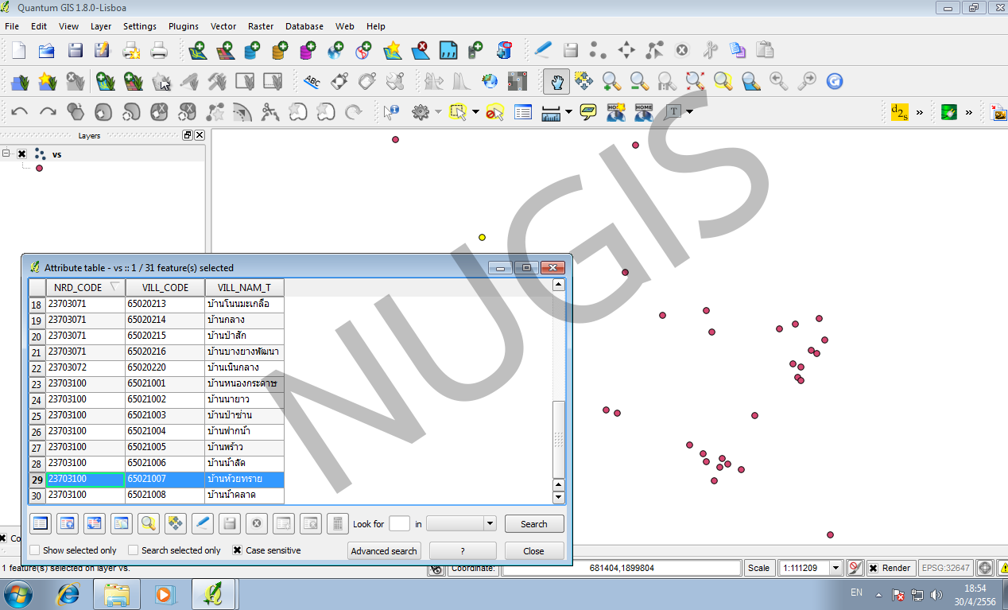Sort by the NRD_CODE column header
Screen dimensions: 1008x610
(85, 287)
